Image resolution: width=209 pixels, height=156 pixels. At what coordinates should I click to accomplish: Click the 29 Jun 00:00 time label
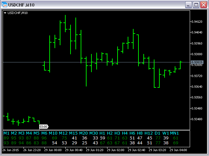click(x=53, y=150)
